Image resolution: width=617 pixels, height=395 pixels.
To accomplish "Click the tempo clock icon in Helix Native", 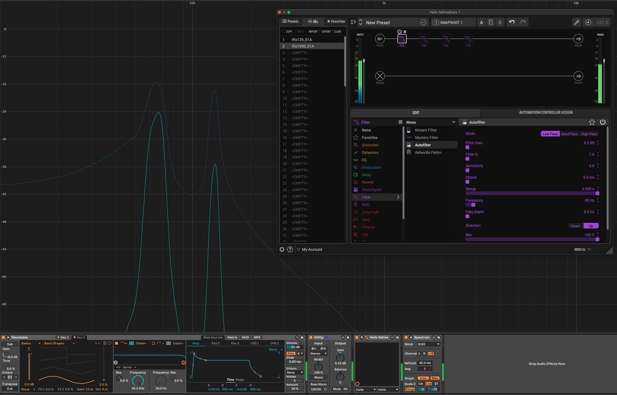I will coord(588,22).
